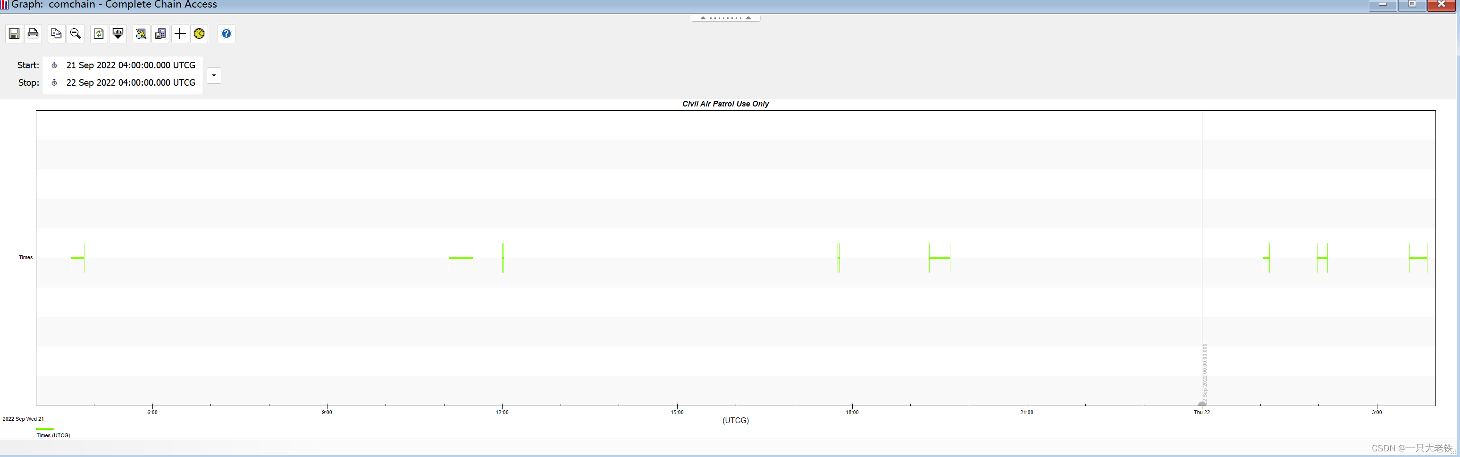Create quick report with lightning icon

pos(141,34)
